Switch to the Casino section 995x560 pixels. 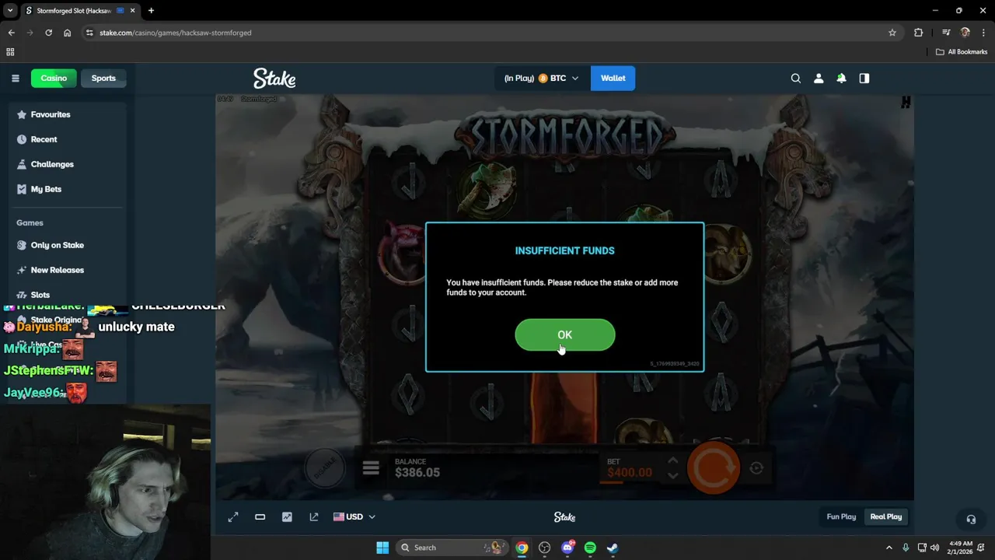pos(54,78)
